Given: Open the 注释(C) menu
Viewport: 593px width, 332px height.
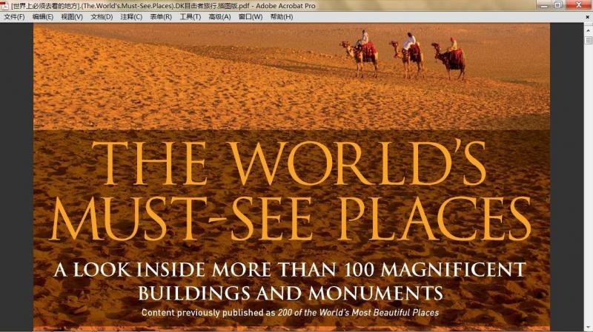Looking at the screenshot, I should click(131, 17).
